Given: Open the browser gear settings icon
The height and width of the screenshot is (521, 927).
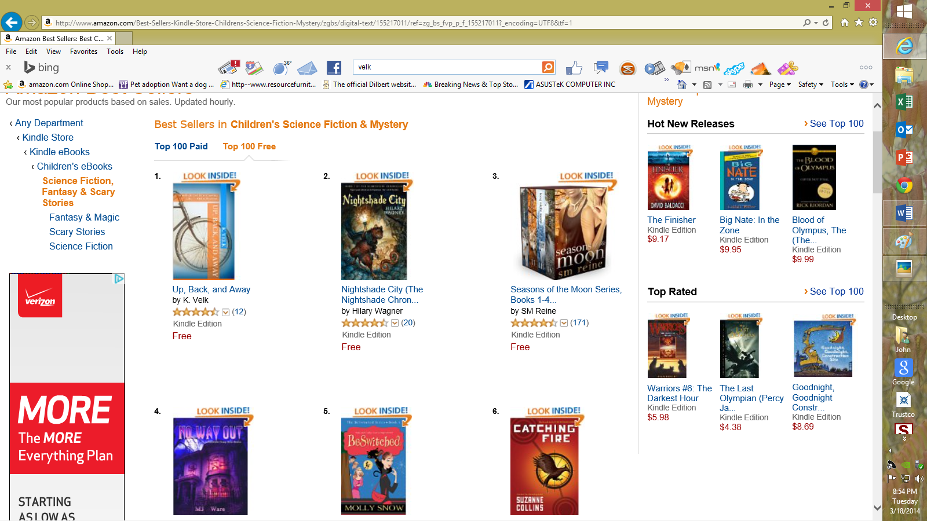Looking at the screenshot, I should click(x=873, y=23).
